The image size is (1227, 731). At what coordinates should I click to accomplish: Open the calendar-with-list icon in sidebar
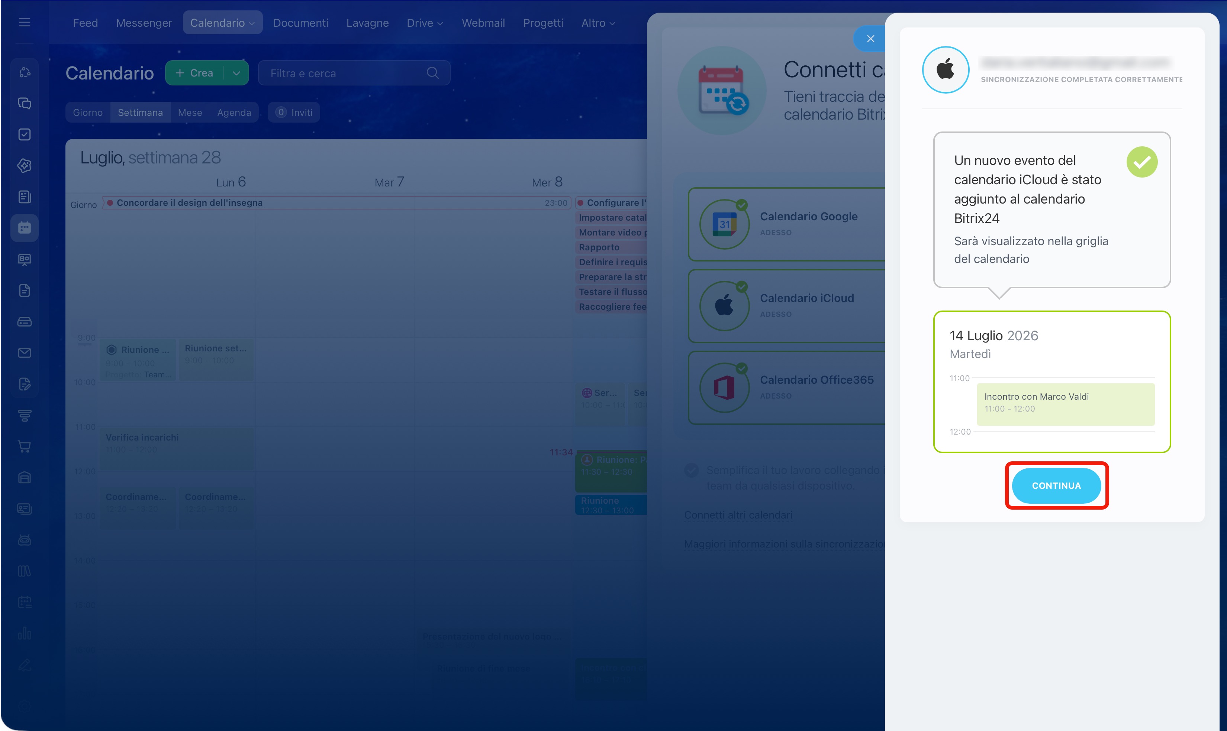point(25,602)
